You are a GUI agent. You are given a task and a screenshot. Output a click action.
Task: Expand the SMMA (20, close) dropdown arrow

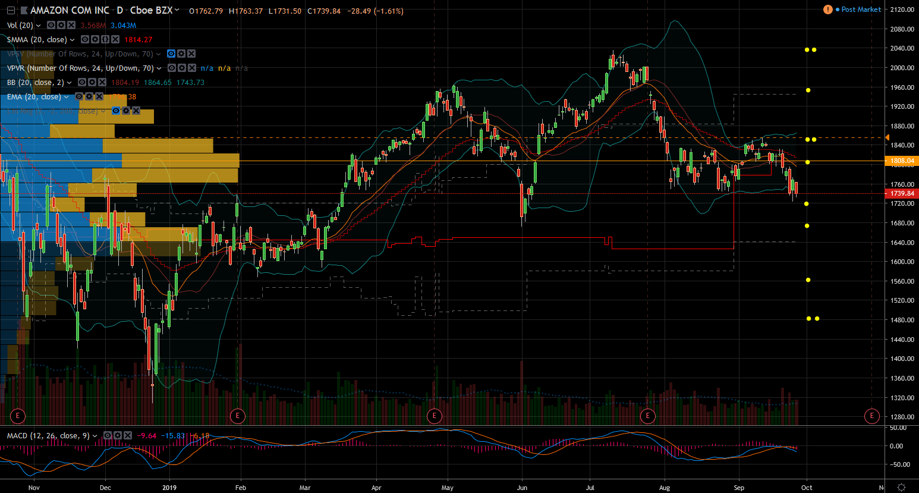coord(73,40)
